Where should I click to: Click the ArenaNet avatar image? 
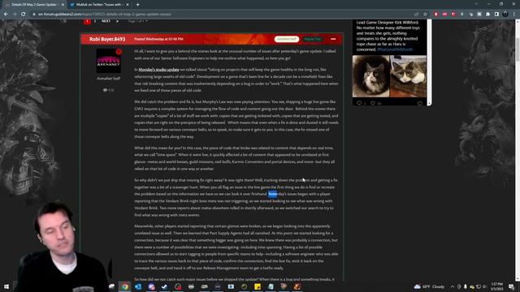(x=108, y=61)
